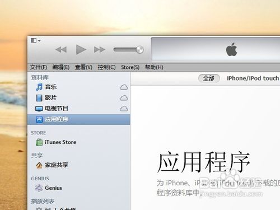Select the music note icon for 音乐

point(39,87)
